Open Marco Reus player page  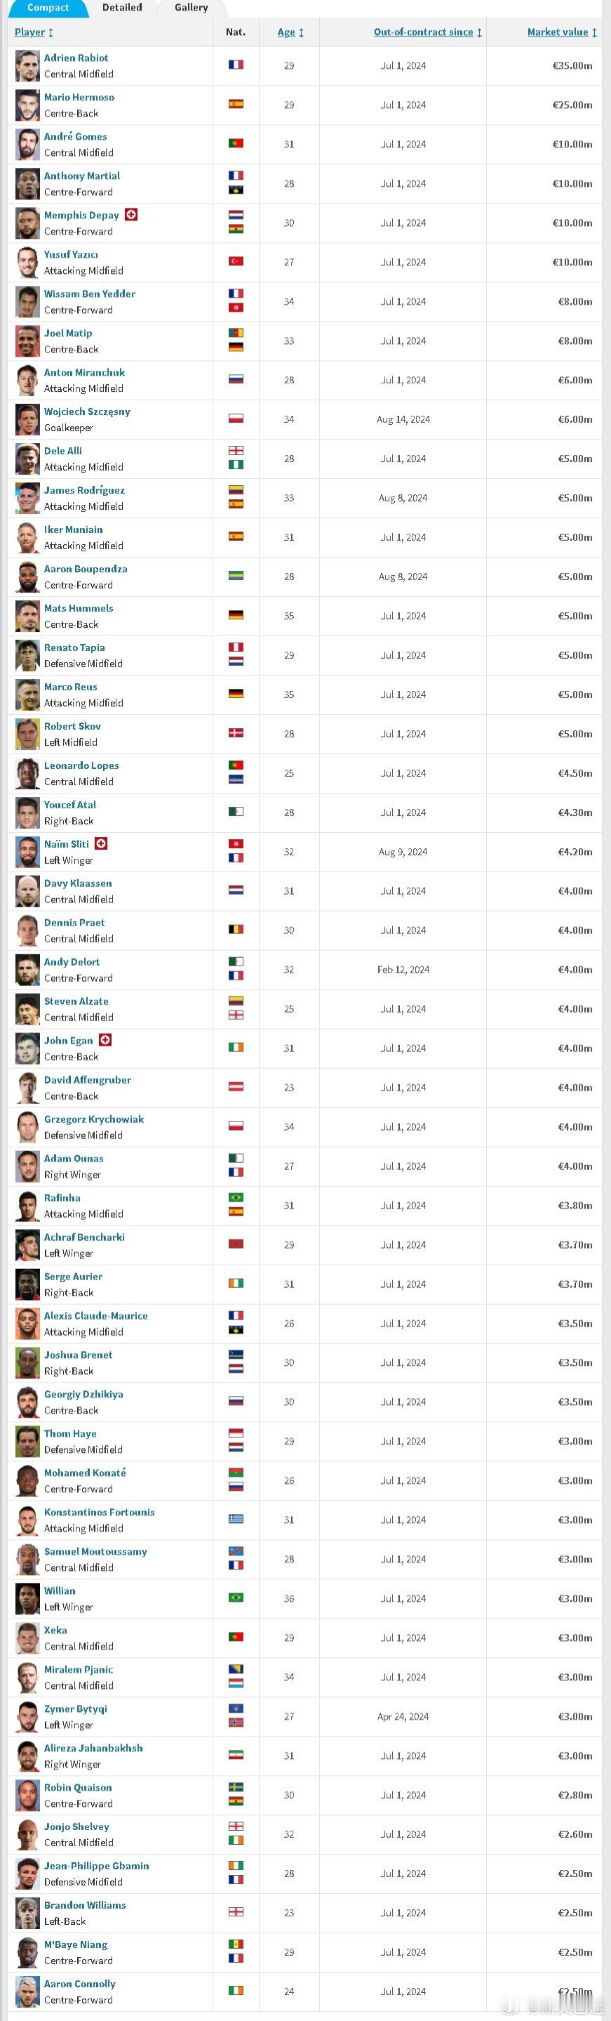(x=70, y=687)
